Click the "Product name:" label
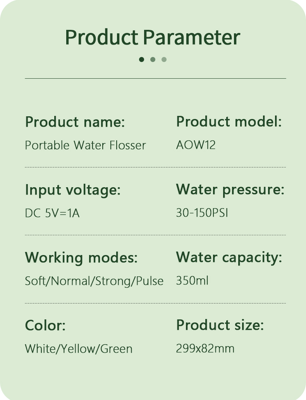The image size is (306, 400). tap(75, 122)
